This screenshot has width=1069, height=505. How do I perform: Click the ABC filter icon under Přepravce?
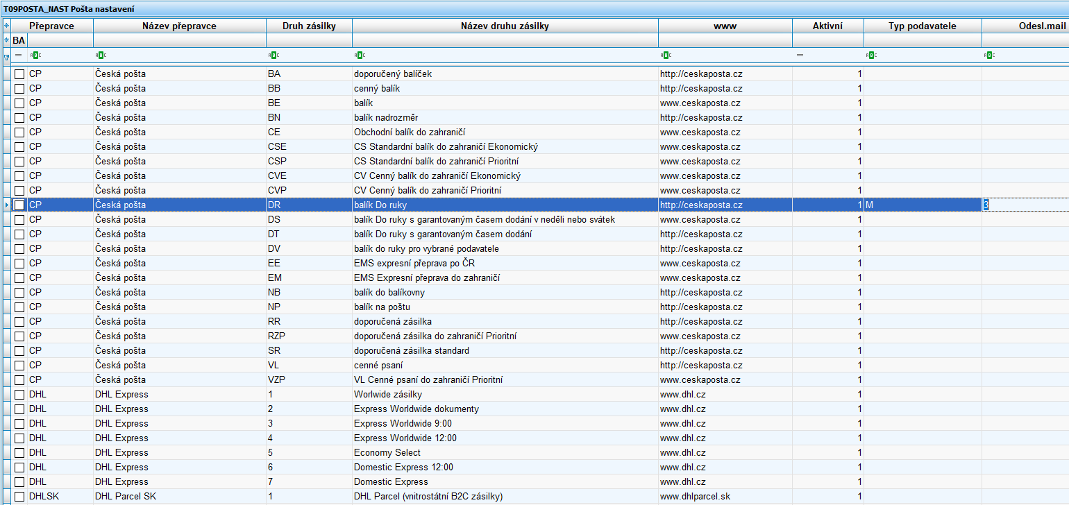coord(35,55)
